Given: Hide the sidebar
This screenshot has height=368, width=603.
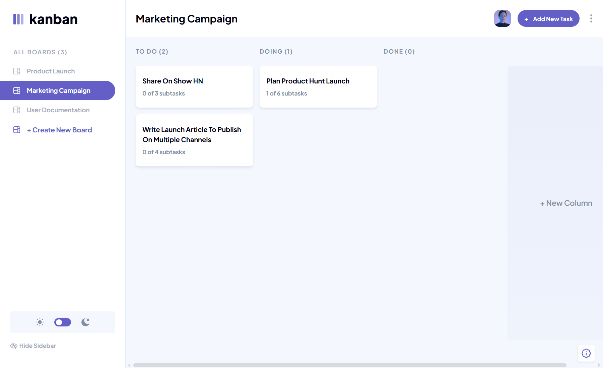Looking at the screenshot, I should 37,346.
